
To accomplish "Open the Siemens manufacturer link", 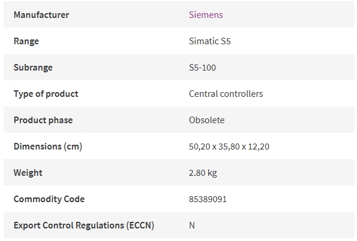I will tap(206, 15).
